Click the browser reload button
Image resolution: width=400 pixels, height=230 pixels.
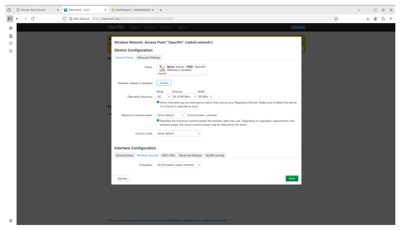32,18
